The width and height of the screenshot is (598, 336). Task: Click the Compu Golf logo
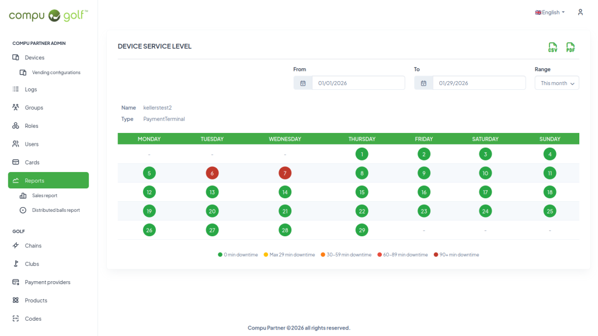[x=48, y=15]
